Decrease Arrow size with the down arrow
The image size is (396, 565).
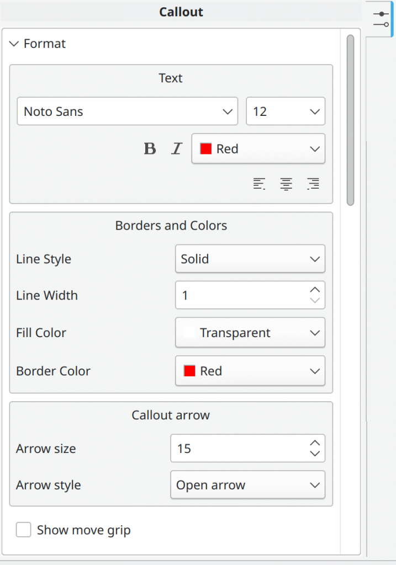314,454
